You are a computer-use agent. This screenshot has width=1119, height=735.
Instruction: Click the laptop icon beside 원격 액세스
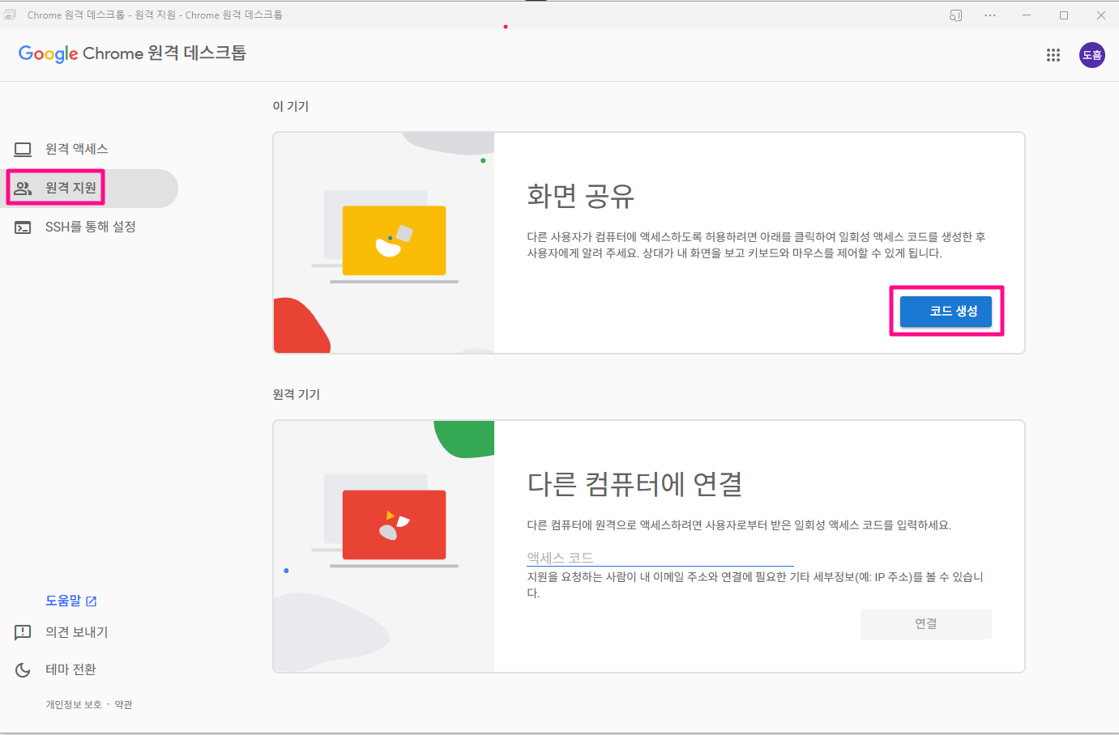coord(23,149)
